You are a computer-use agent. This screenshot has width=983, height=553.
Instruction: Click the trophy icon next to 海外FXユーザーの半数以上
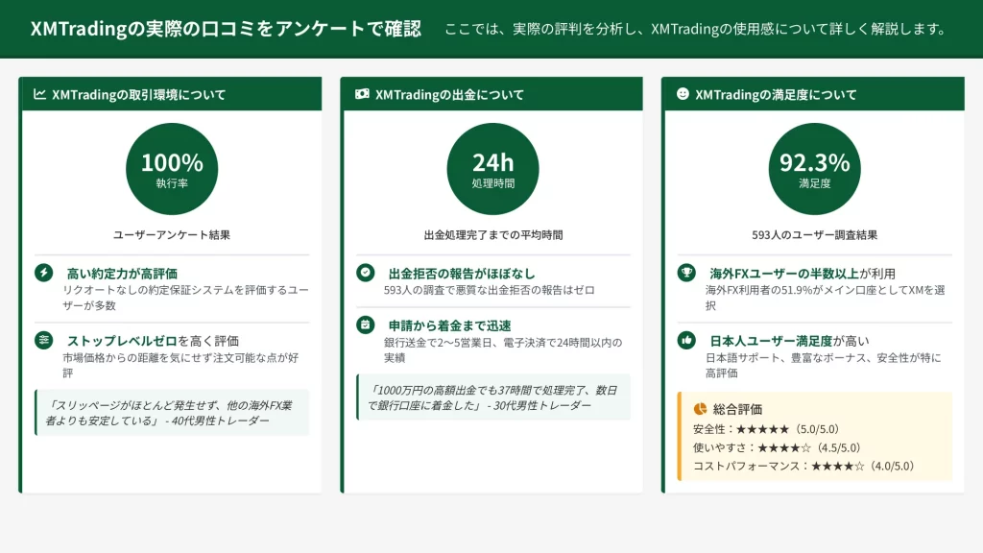tap(685, 273)
